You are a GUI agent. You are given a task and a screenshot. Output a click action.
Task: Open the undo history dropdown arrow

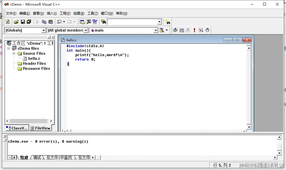click(64, 22)
